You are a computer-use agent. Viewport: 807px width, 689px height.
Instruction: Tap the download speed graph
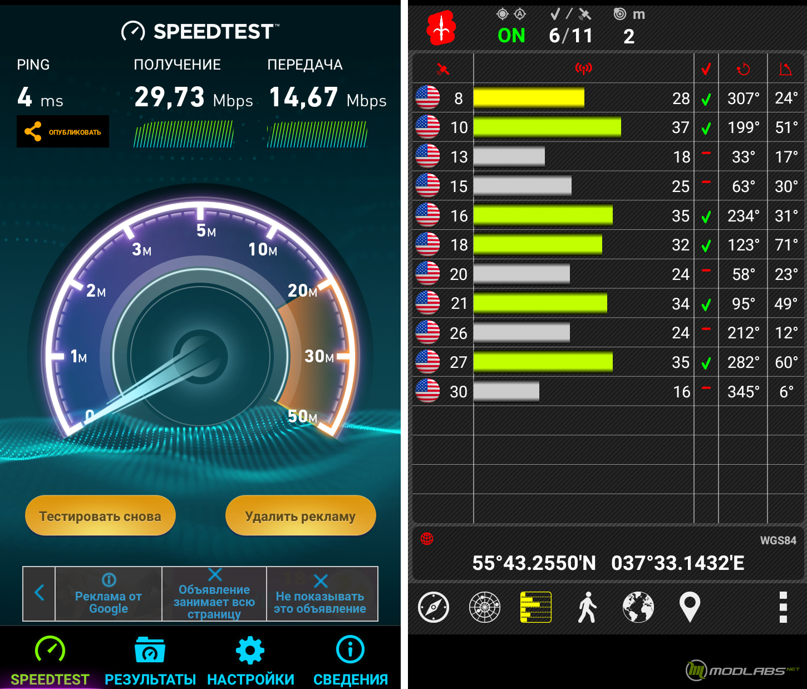click(184, 134)
